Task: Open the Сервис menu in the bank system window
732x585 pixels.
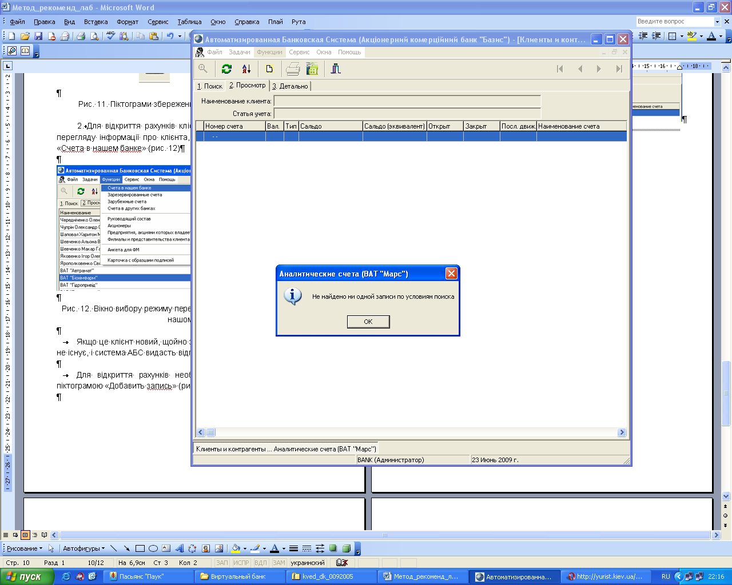Action: (x=299, y=52)
